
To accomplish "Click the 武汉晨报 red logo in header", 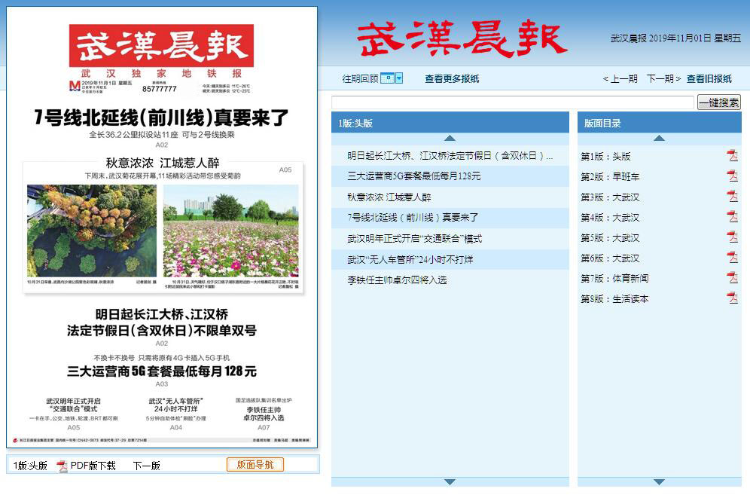I will pos(462,38).
